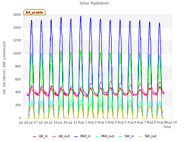Click the Time x-axis label
Image resolution: width=189 pixels, height=142 pixels.
click(x=167, y=127)
